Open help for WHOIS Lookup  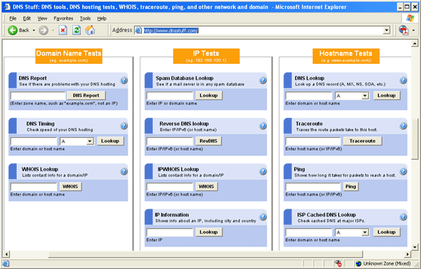click(123, 171)
